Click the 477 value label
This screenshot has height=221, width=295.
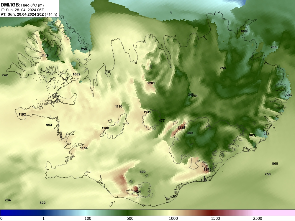point(162,121)
